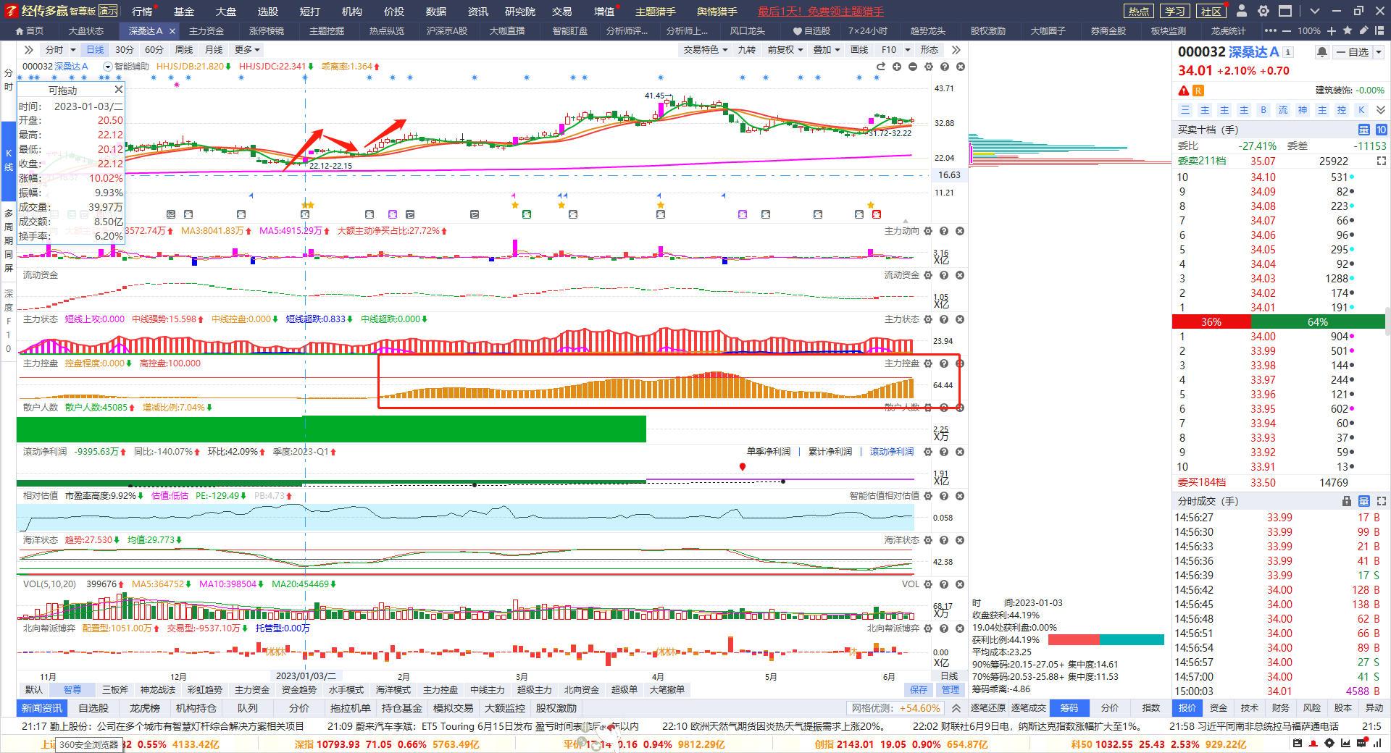Switch to the 分价 tab in right panel
This screenshot has width=1391, height=753.
(1110, 708)
